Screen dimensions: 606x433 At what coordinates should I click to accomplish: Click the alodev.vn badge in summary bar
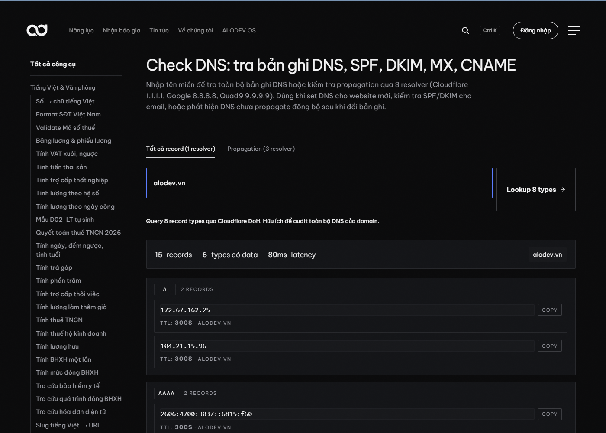(548, 255)
